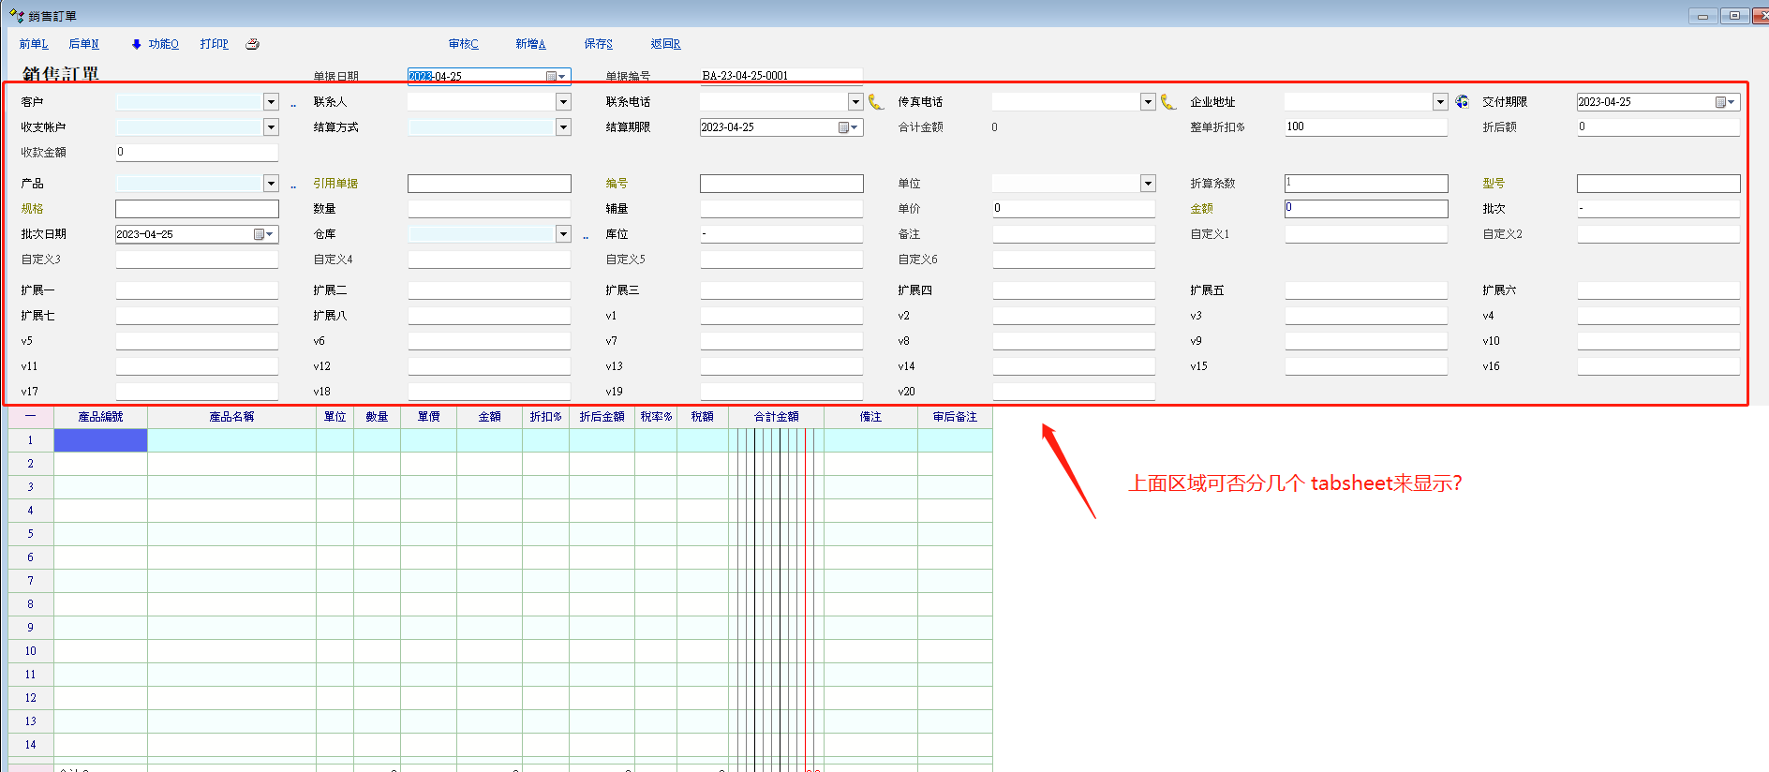Select the 產品名稱 column header

point(231,417)
